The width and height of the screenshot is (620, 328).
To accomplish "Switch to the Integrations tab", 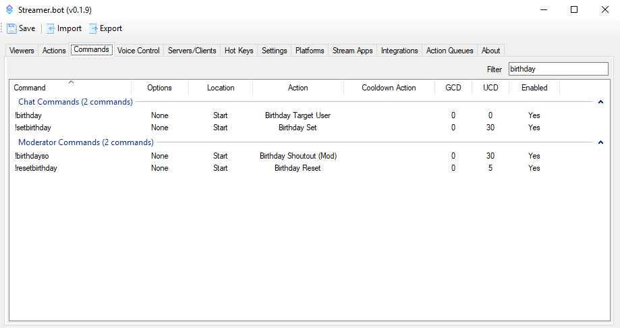I will [x=399, y=51].
